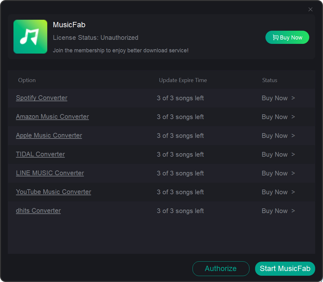Click the Start MusicFab button
323x282 pixels.
pos(285,269)
